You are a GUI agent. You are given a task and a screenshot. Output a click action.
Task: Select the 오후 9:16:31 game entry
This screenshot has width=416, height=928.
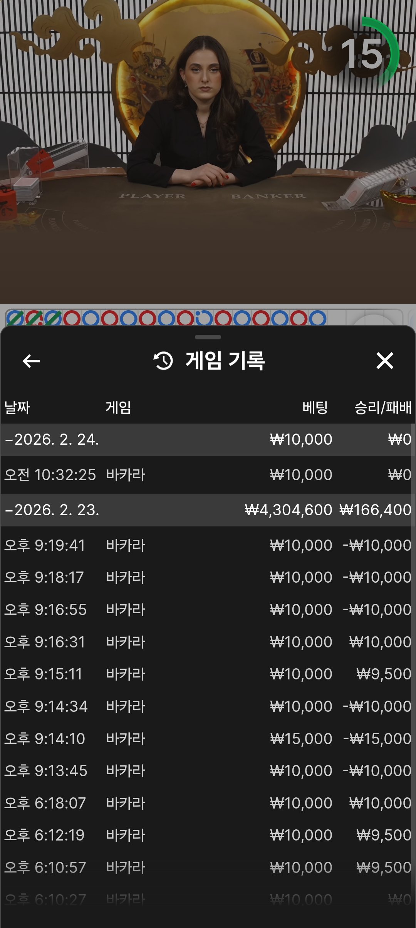(x=208, y=642)
